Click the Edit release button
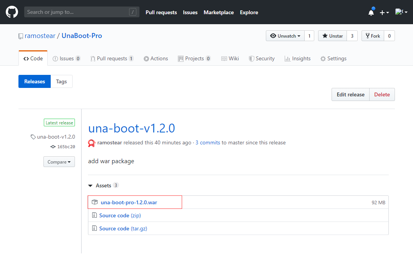Image resolution: width=413 pixels, height=263 pixels. tap(351, 94)
